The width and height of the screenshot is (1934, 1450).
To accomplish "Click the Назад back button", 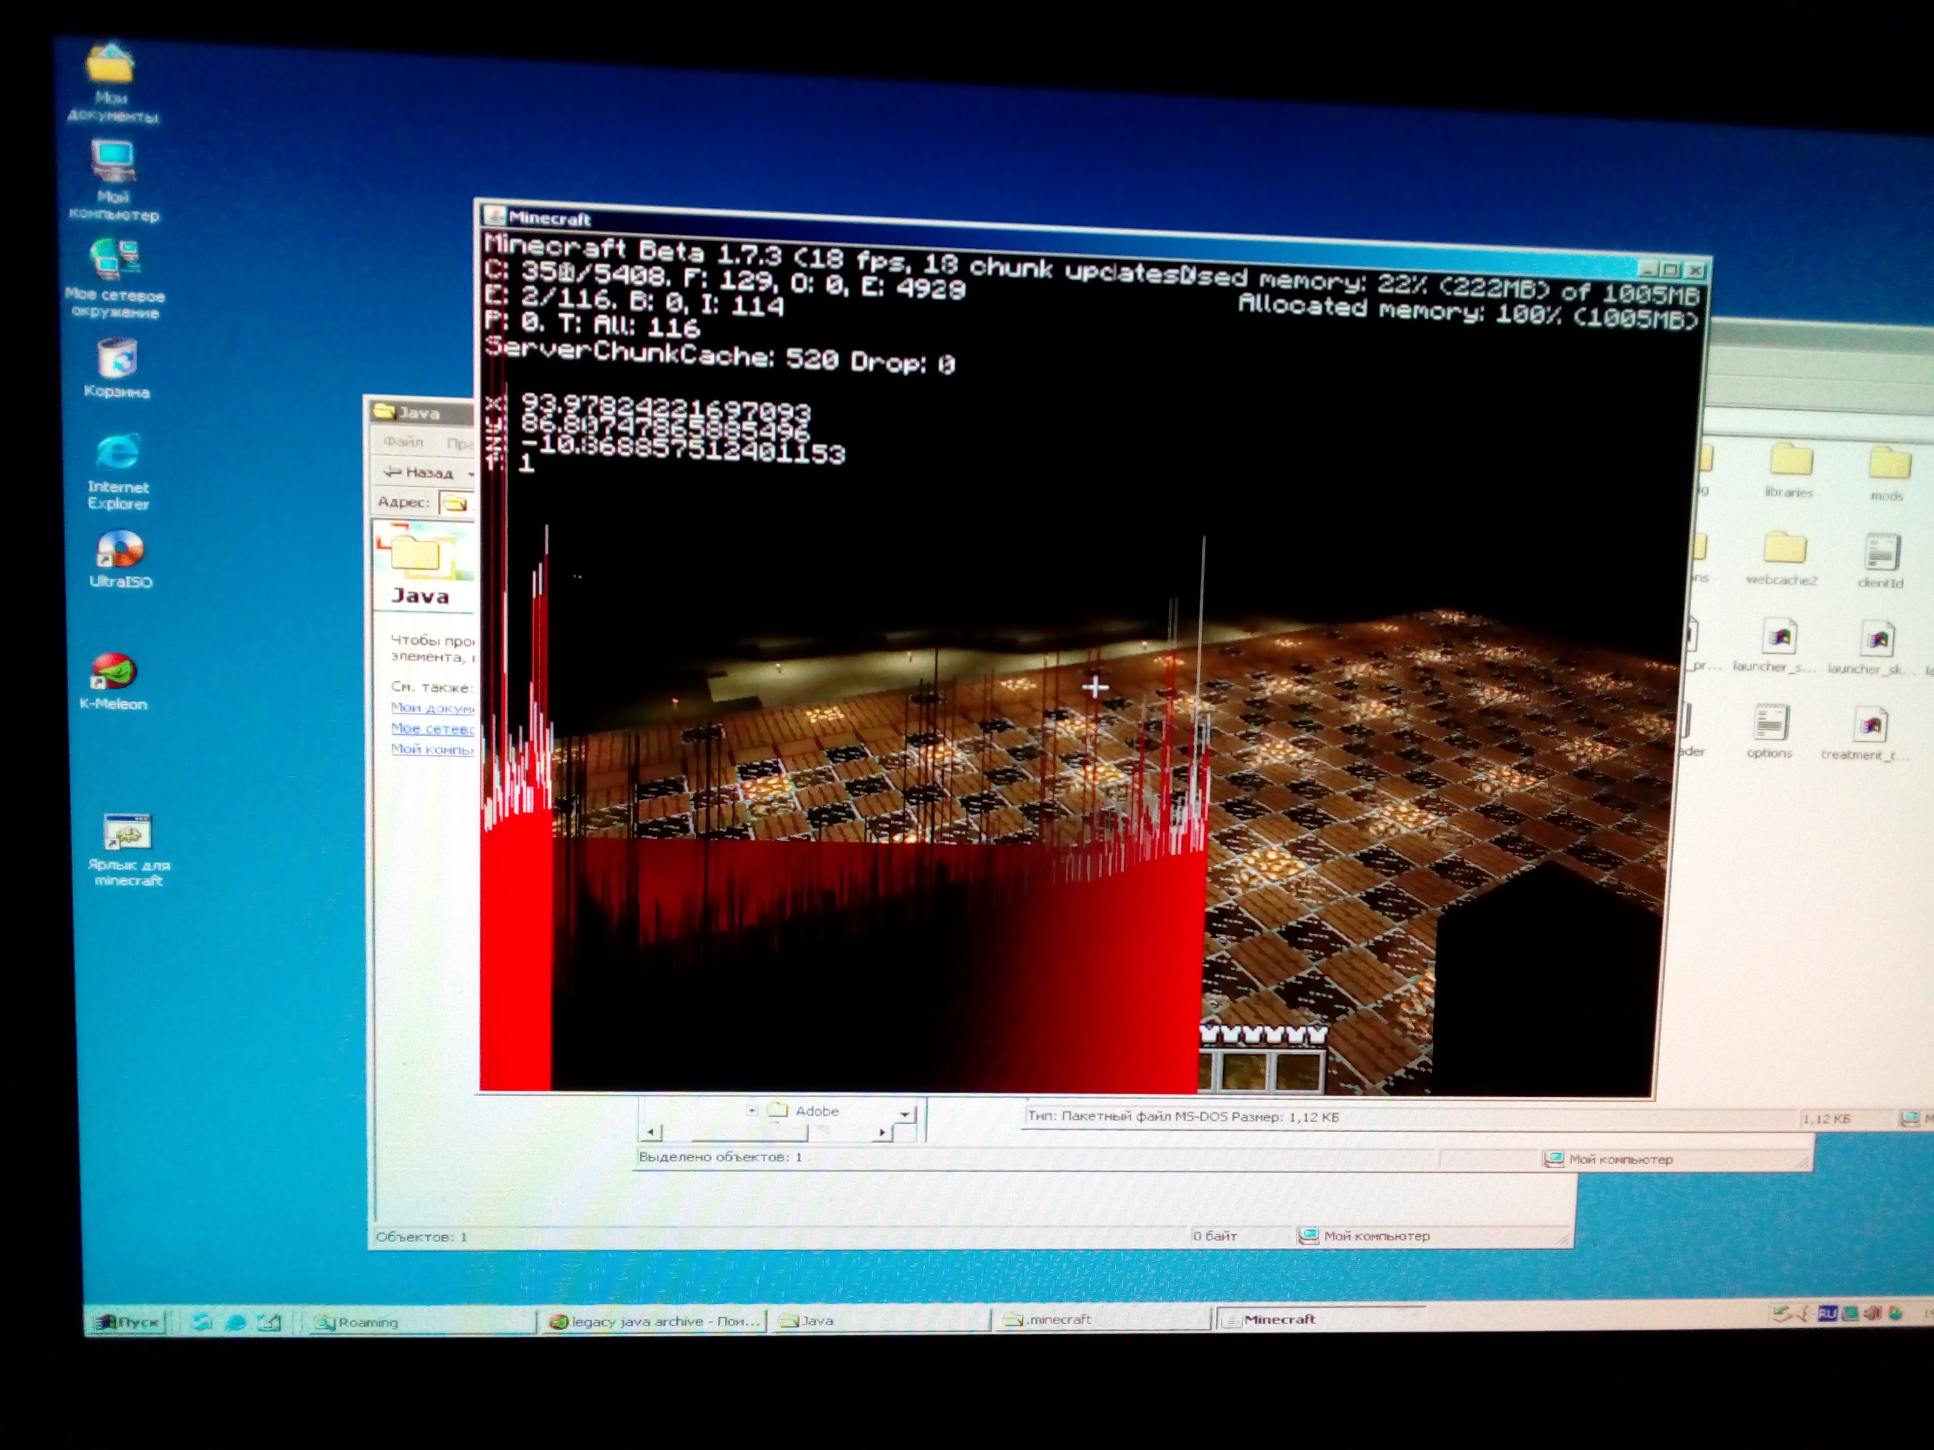I will 420,473.
